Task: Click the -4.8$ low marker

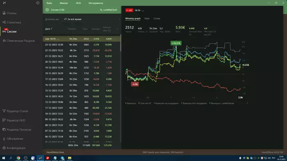Action: [135, 84]
